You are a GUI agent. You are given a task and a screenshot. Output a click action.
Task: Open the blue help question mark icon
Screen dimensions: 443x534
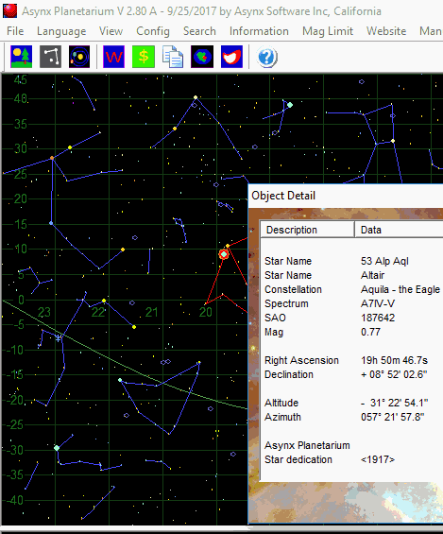tap(266, 57)
